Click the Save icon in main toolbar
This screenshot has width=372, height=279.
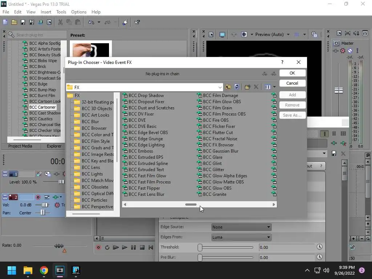click(23, 22)
